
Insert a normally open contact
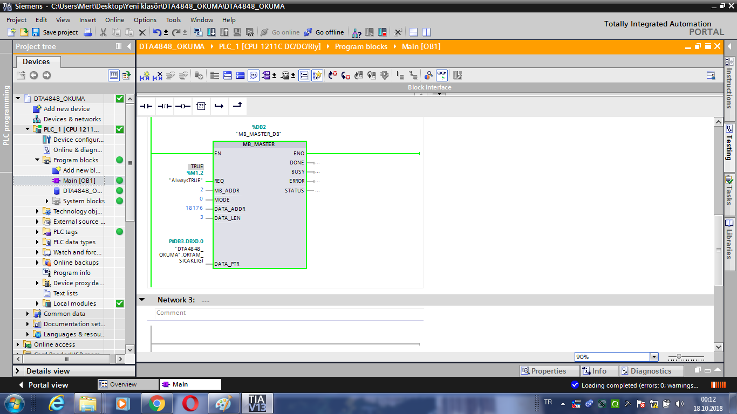(146, 106)
